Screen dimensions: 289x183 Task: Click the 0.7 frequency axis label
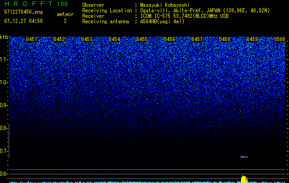(4, 151)
